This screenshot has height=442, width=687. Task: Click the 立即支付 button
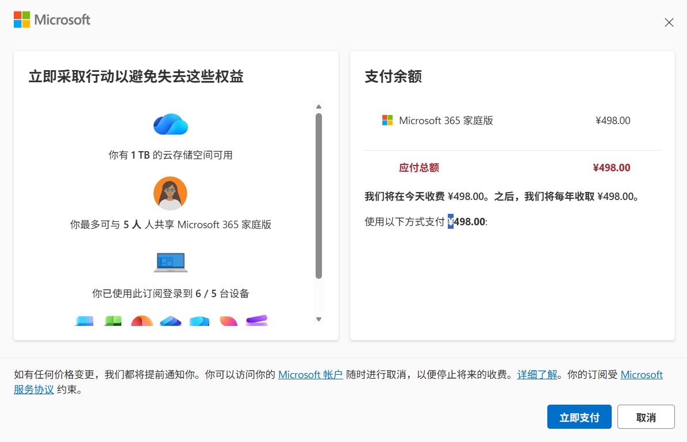[579, 416]
